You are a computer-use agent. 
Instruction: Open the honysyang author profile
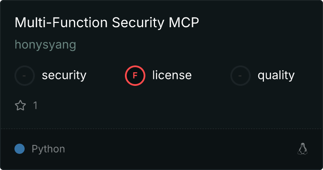(x=45, y=45)
